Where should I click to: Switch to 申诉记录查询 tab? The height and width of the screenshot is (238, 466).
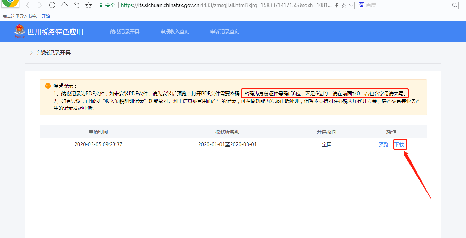click(225, 32)
